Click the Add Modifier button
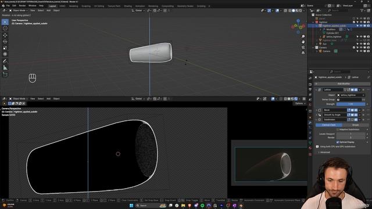372x209 pixels. 342,84
